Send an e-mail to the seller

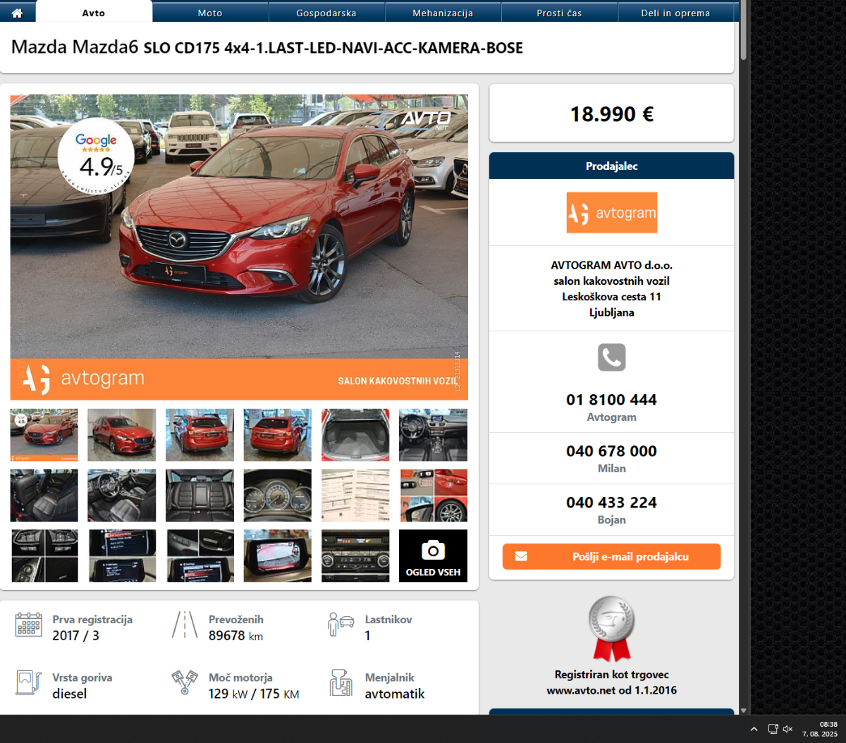(612, 556)
